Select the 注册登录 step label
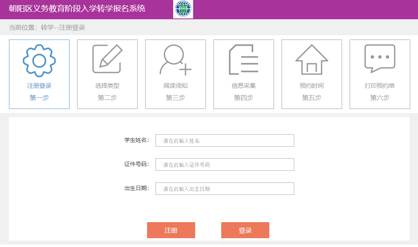The height and width of the screenshot is (247, 418). point(39,86)
